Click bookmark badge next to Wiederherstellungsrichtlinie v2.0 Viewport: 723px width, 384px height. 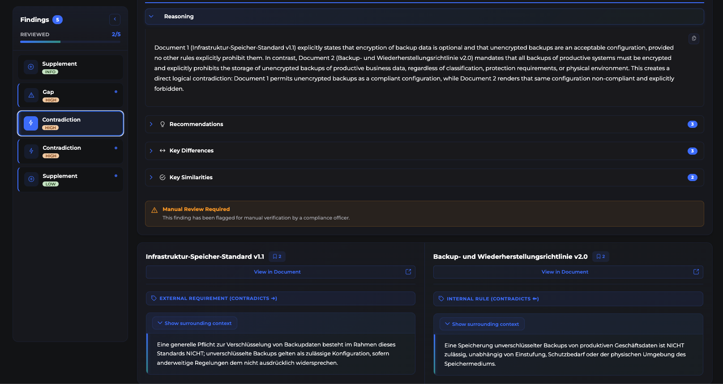(x=601, y=257)
